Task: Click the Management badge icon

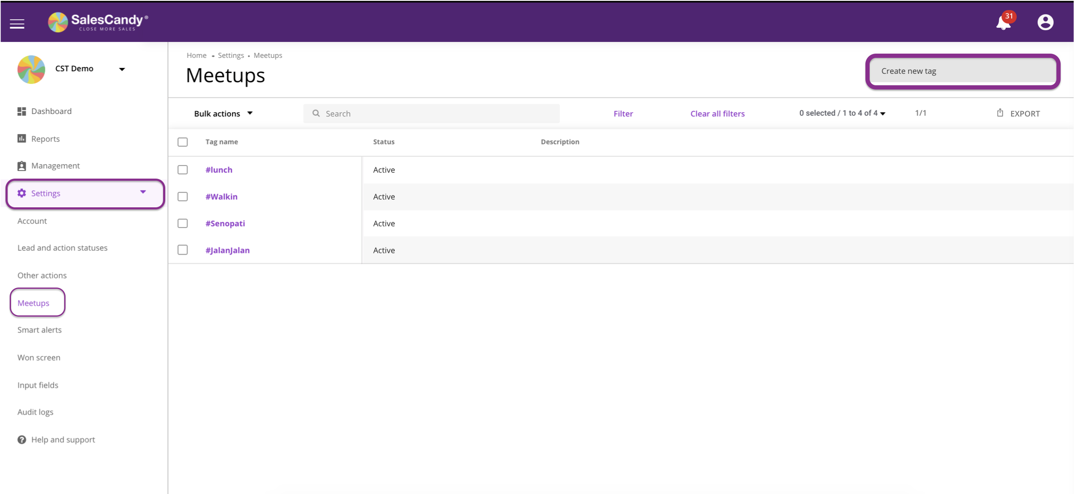Action: (x=22, y=166)
